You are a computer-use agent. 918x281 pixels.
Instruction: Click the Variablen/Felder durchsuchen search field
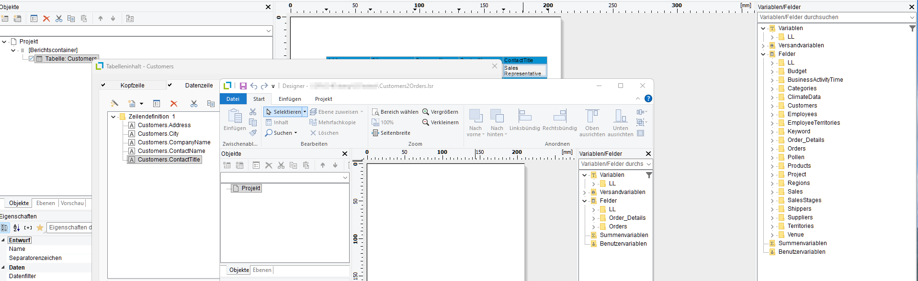click(x=833, y=17)
